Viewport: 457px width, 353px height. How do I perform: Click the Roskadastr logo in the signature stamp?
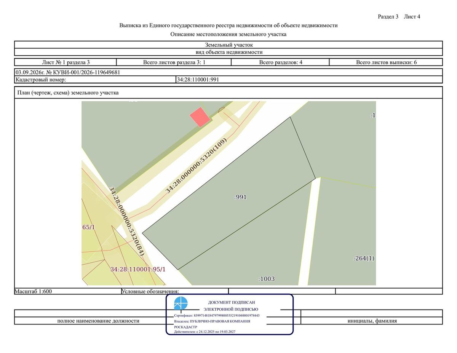tap(181, 303)
